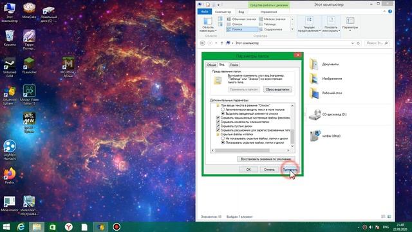
Task: Click 'Сброс вида папок' button
Action: tap(277, 90)
